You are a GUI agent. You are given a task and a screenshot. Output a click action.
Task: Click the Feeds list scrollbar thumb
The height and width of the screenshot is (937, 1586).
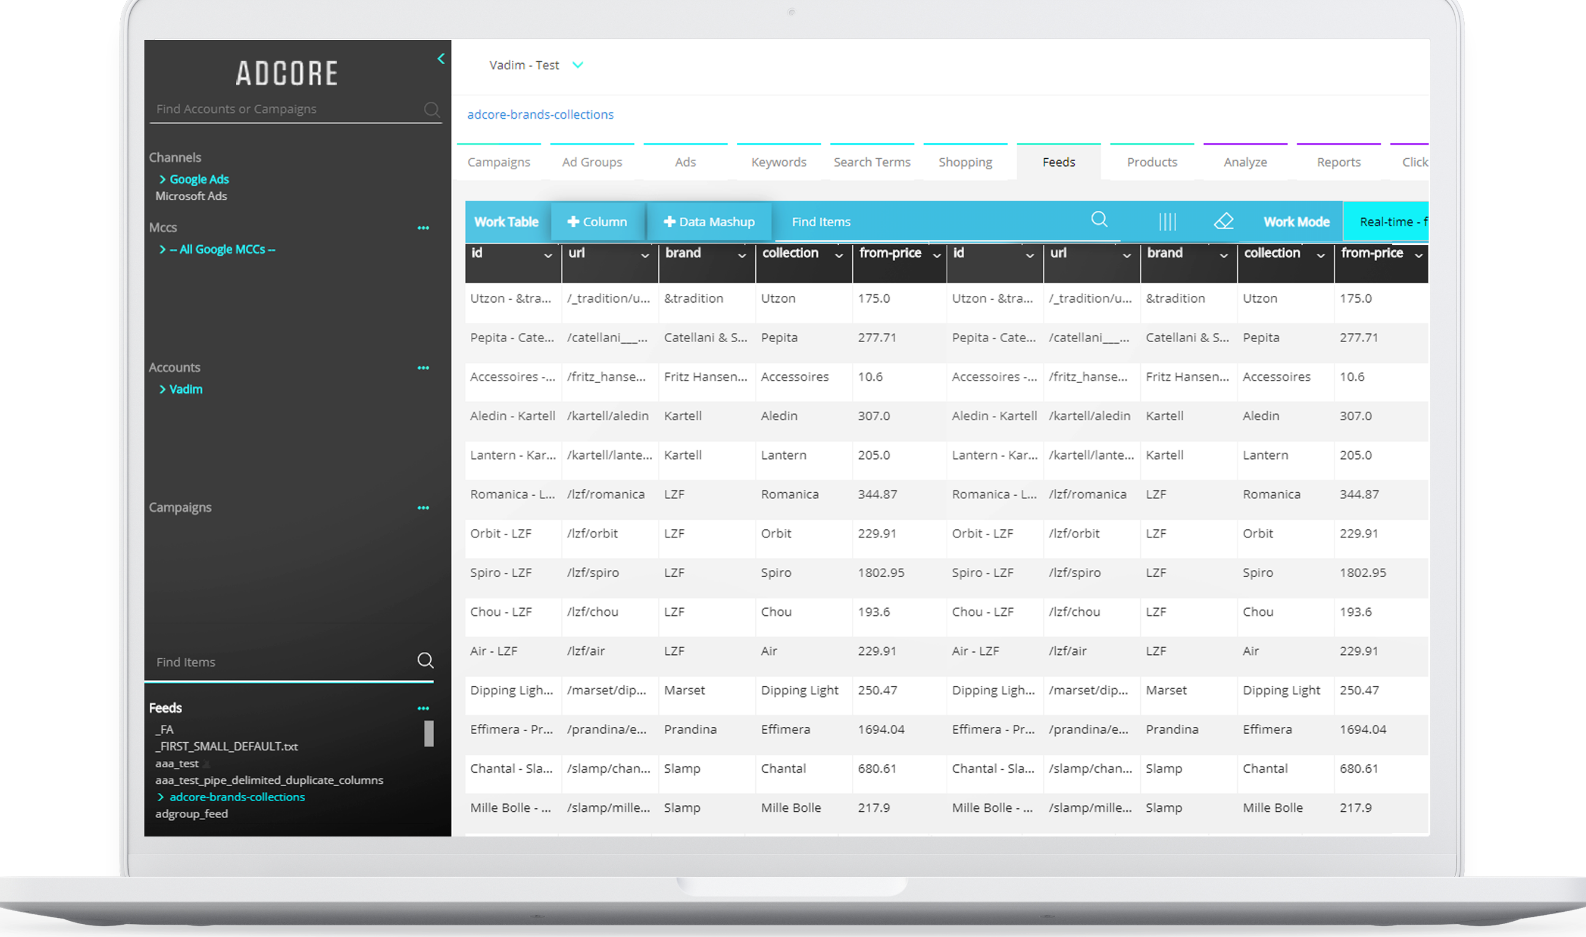[x=429, y=734]
